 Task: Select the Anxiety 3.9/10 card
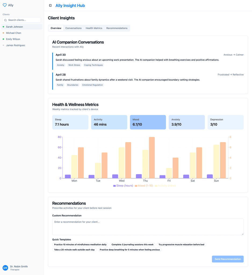point(187,122)
